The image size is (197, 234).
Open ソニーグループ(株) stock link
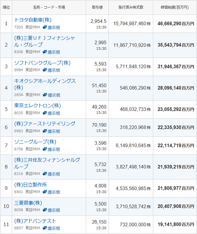pos(35,142)
